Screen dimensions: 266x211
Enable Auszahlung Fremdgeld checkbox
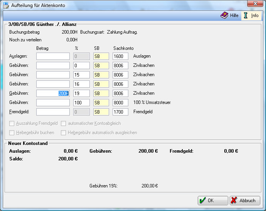coord(12,123)
